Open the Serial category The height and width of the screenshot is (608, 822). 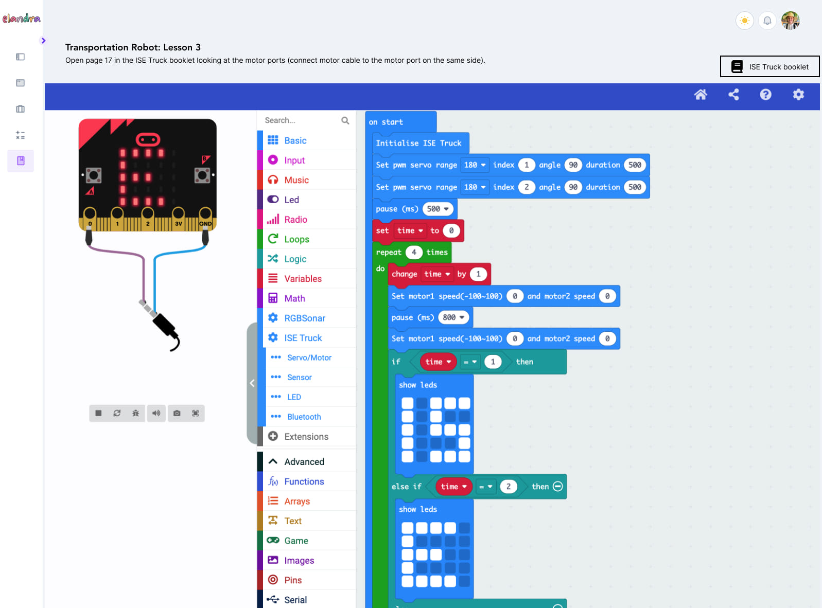306,600
